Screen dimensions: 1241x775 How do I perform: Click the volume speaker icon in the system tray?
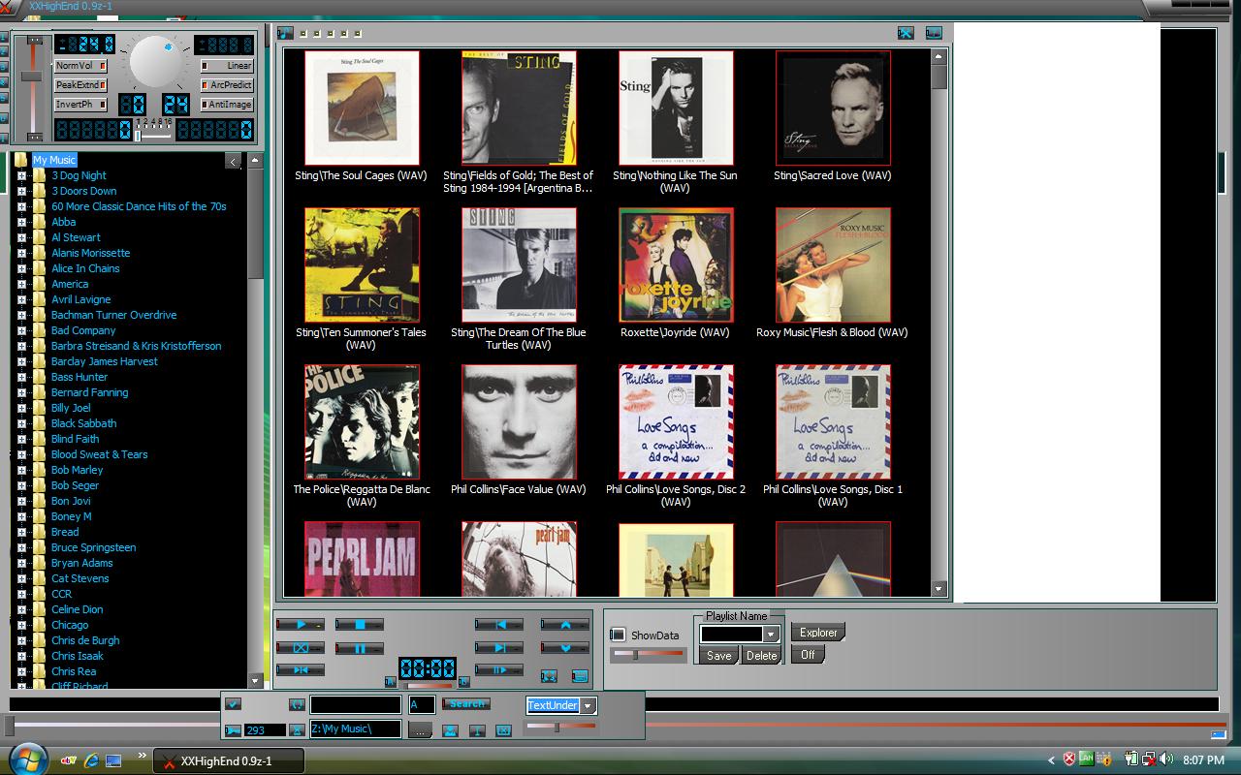pyautogui.click(x=1166, y=759)
